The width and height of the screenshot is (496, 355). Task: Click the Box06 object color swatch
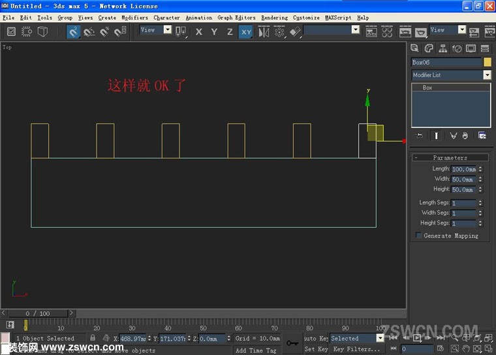(x=488, y=62)
